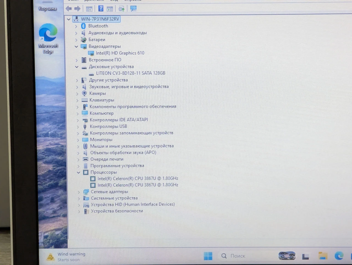Screen dimensions: 352x265
Task: Toggle the action pane toolbar icon
Action: (x=110, y=9)
